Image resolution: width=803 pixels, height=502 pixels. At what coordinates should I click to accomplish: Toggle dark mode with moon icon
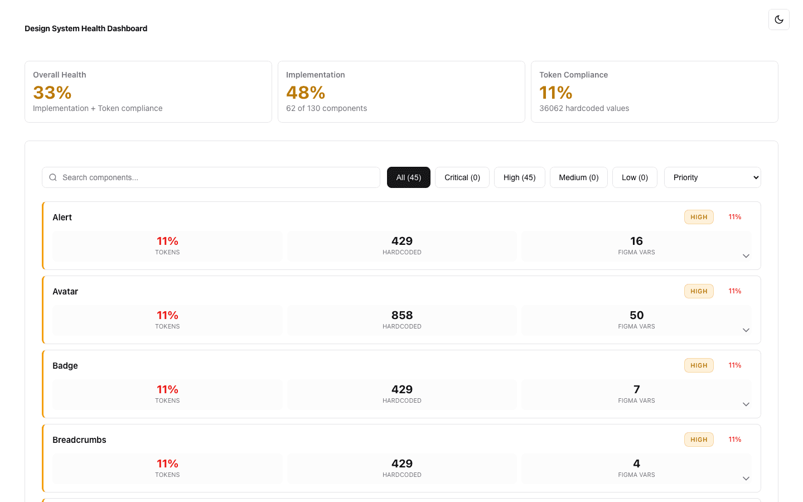[x=778, y=20]
